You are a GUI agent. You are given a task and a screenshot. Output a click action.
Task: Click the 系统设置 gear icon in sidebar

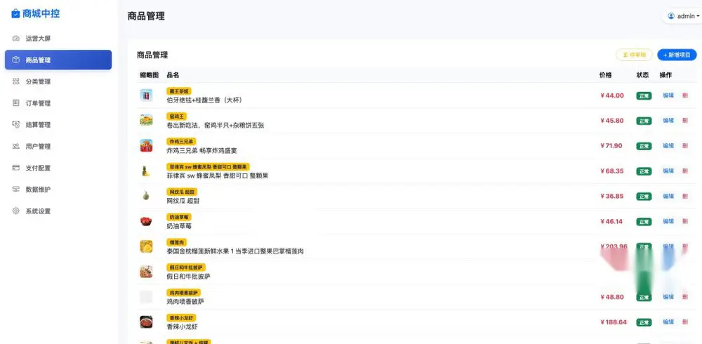tap(16, 211)
